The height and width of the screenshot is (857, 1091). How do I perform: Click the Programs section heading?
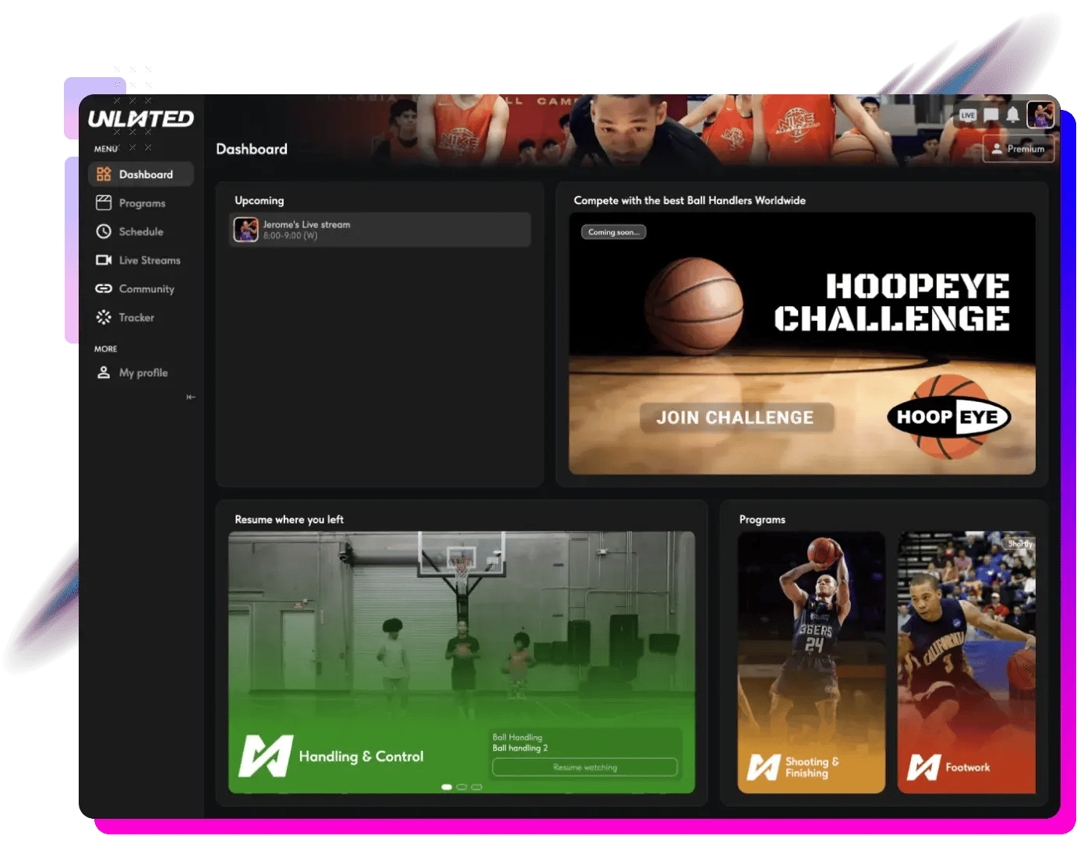762,520
